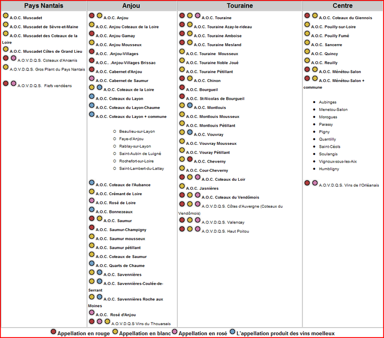Click the Centre column header

point(343,6)
